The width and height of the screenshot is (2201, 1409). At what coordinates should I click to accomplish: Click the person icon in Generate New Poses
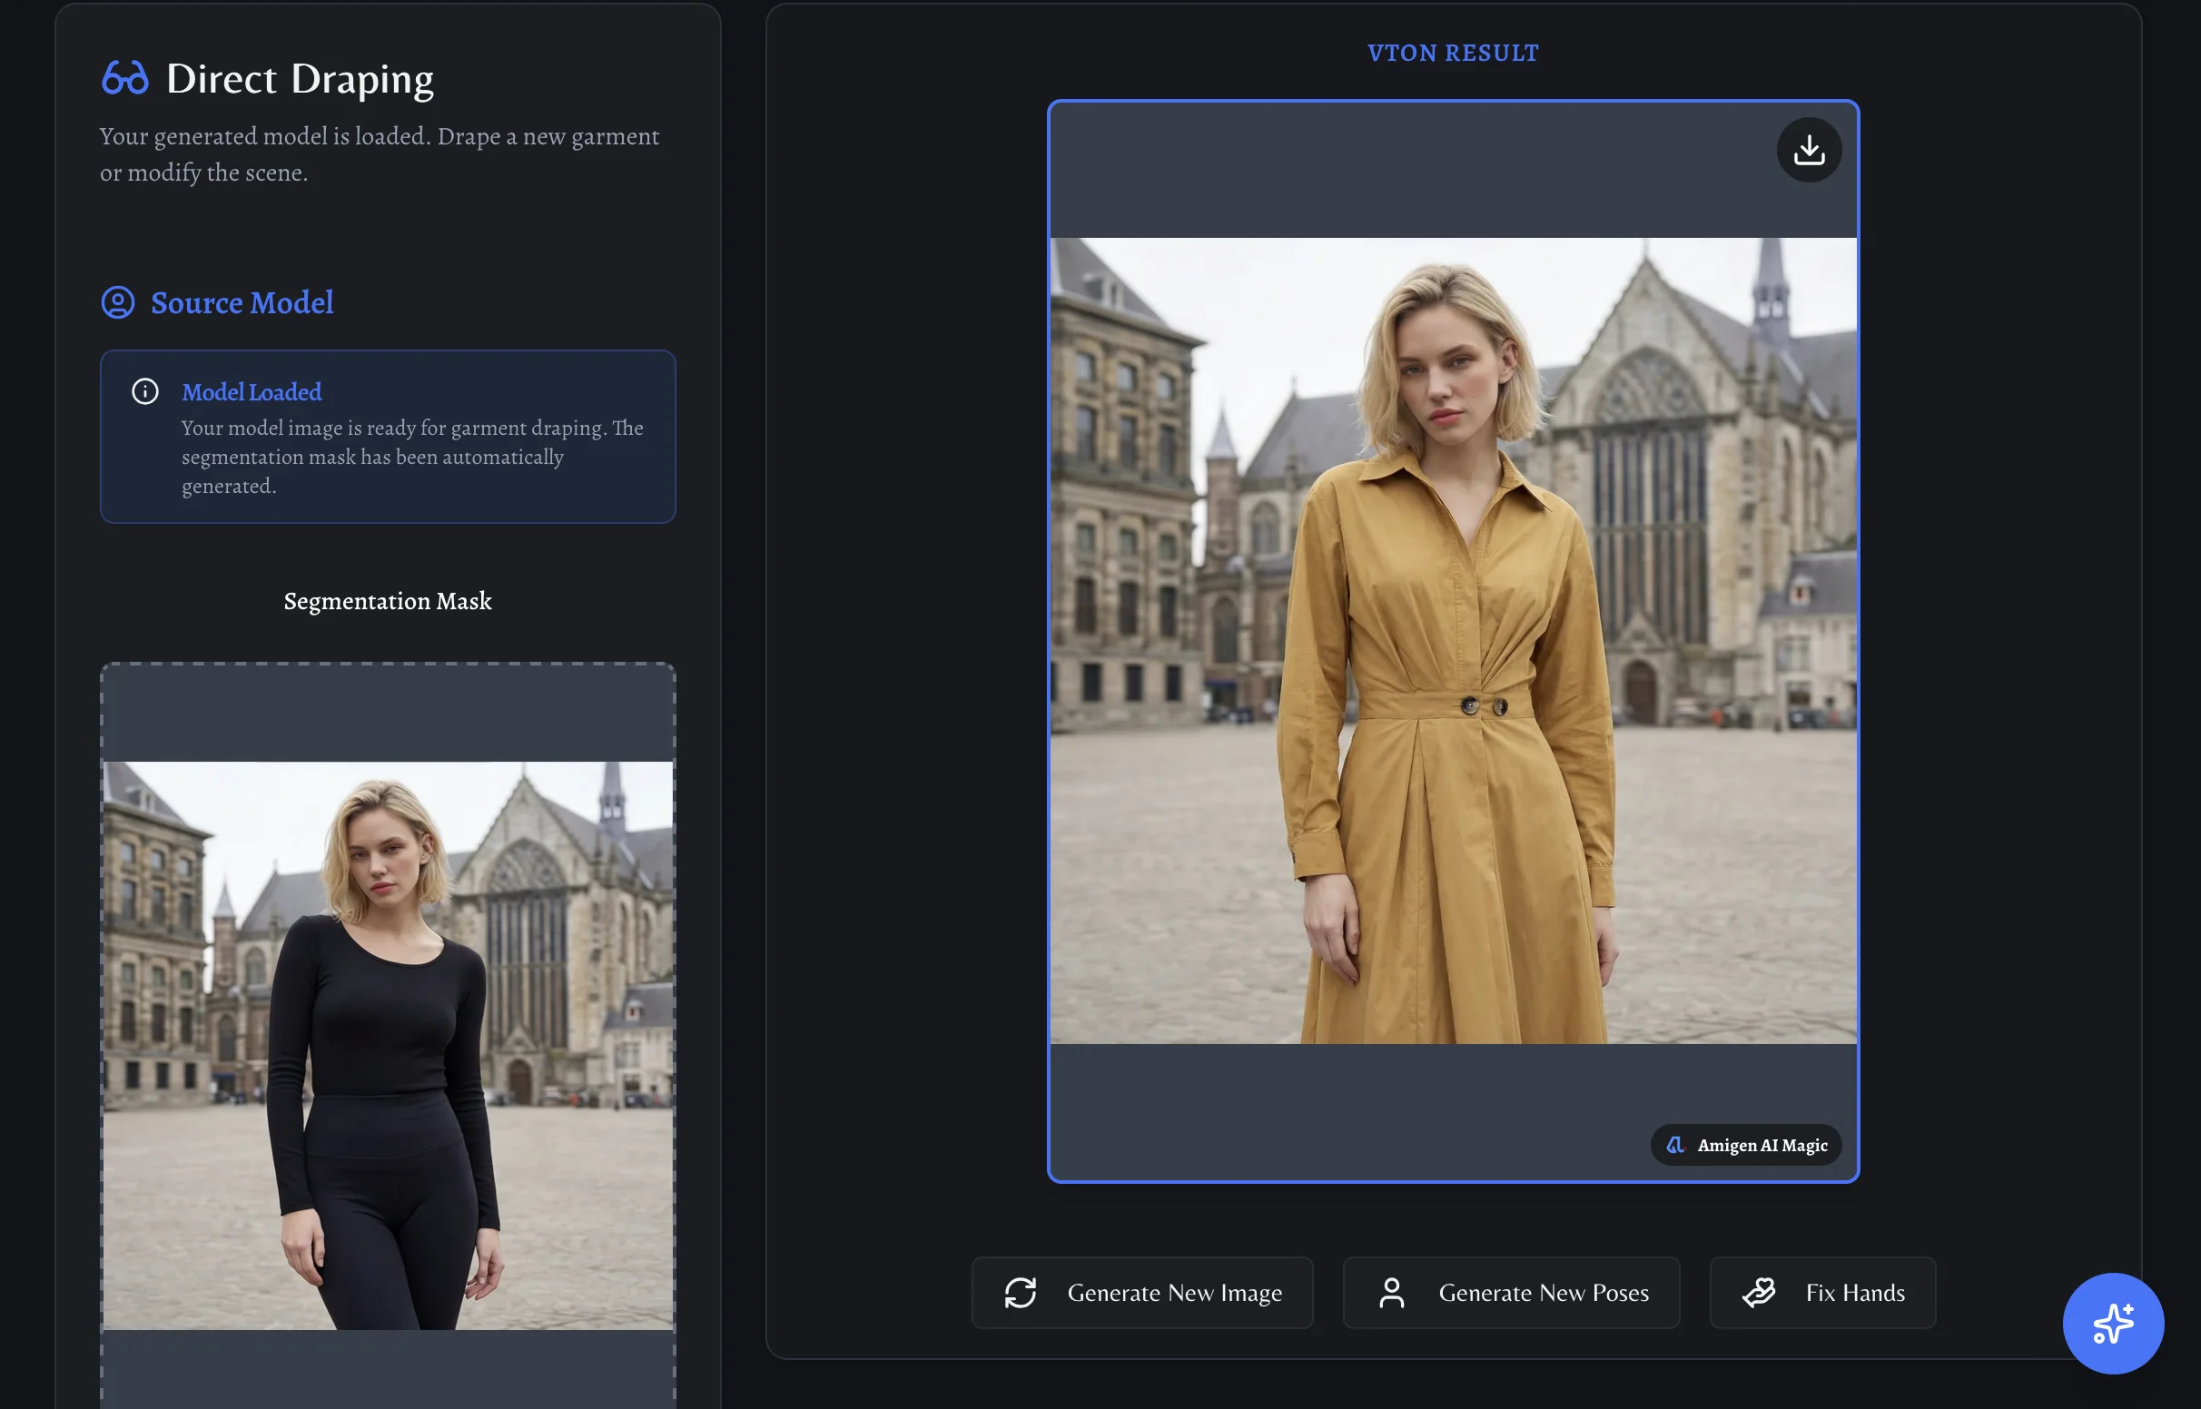tap(1391, 1293)
